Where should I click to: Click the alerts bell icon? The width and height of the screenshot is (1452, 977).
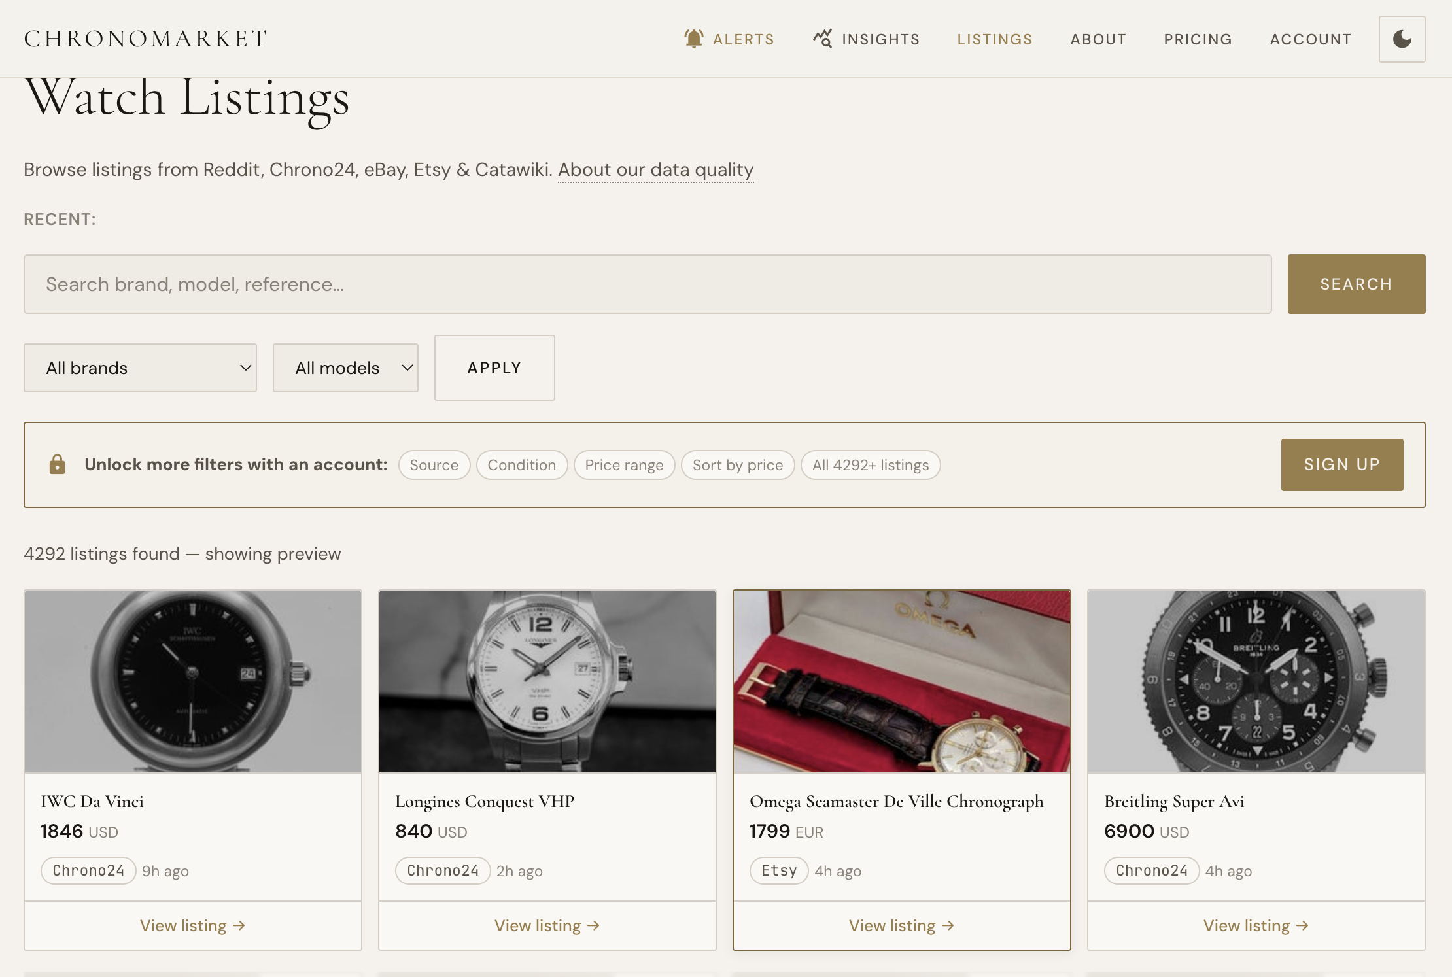click(x=693, y=39)
